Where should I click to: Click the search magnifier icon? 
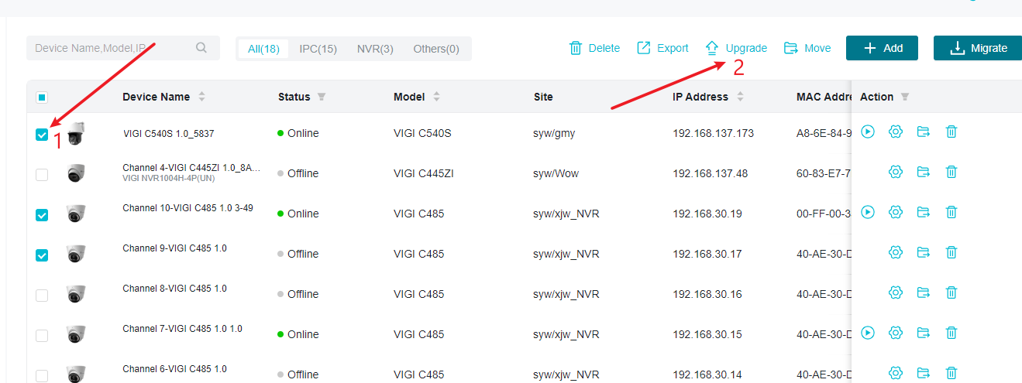[201, 48]
